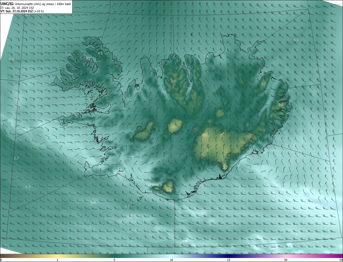Click the 3.8 value in north Iceland
The height and width of the screenshot is (262, 343).
(x=173, y=81)
